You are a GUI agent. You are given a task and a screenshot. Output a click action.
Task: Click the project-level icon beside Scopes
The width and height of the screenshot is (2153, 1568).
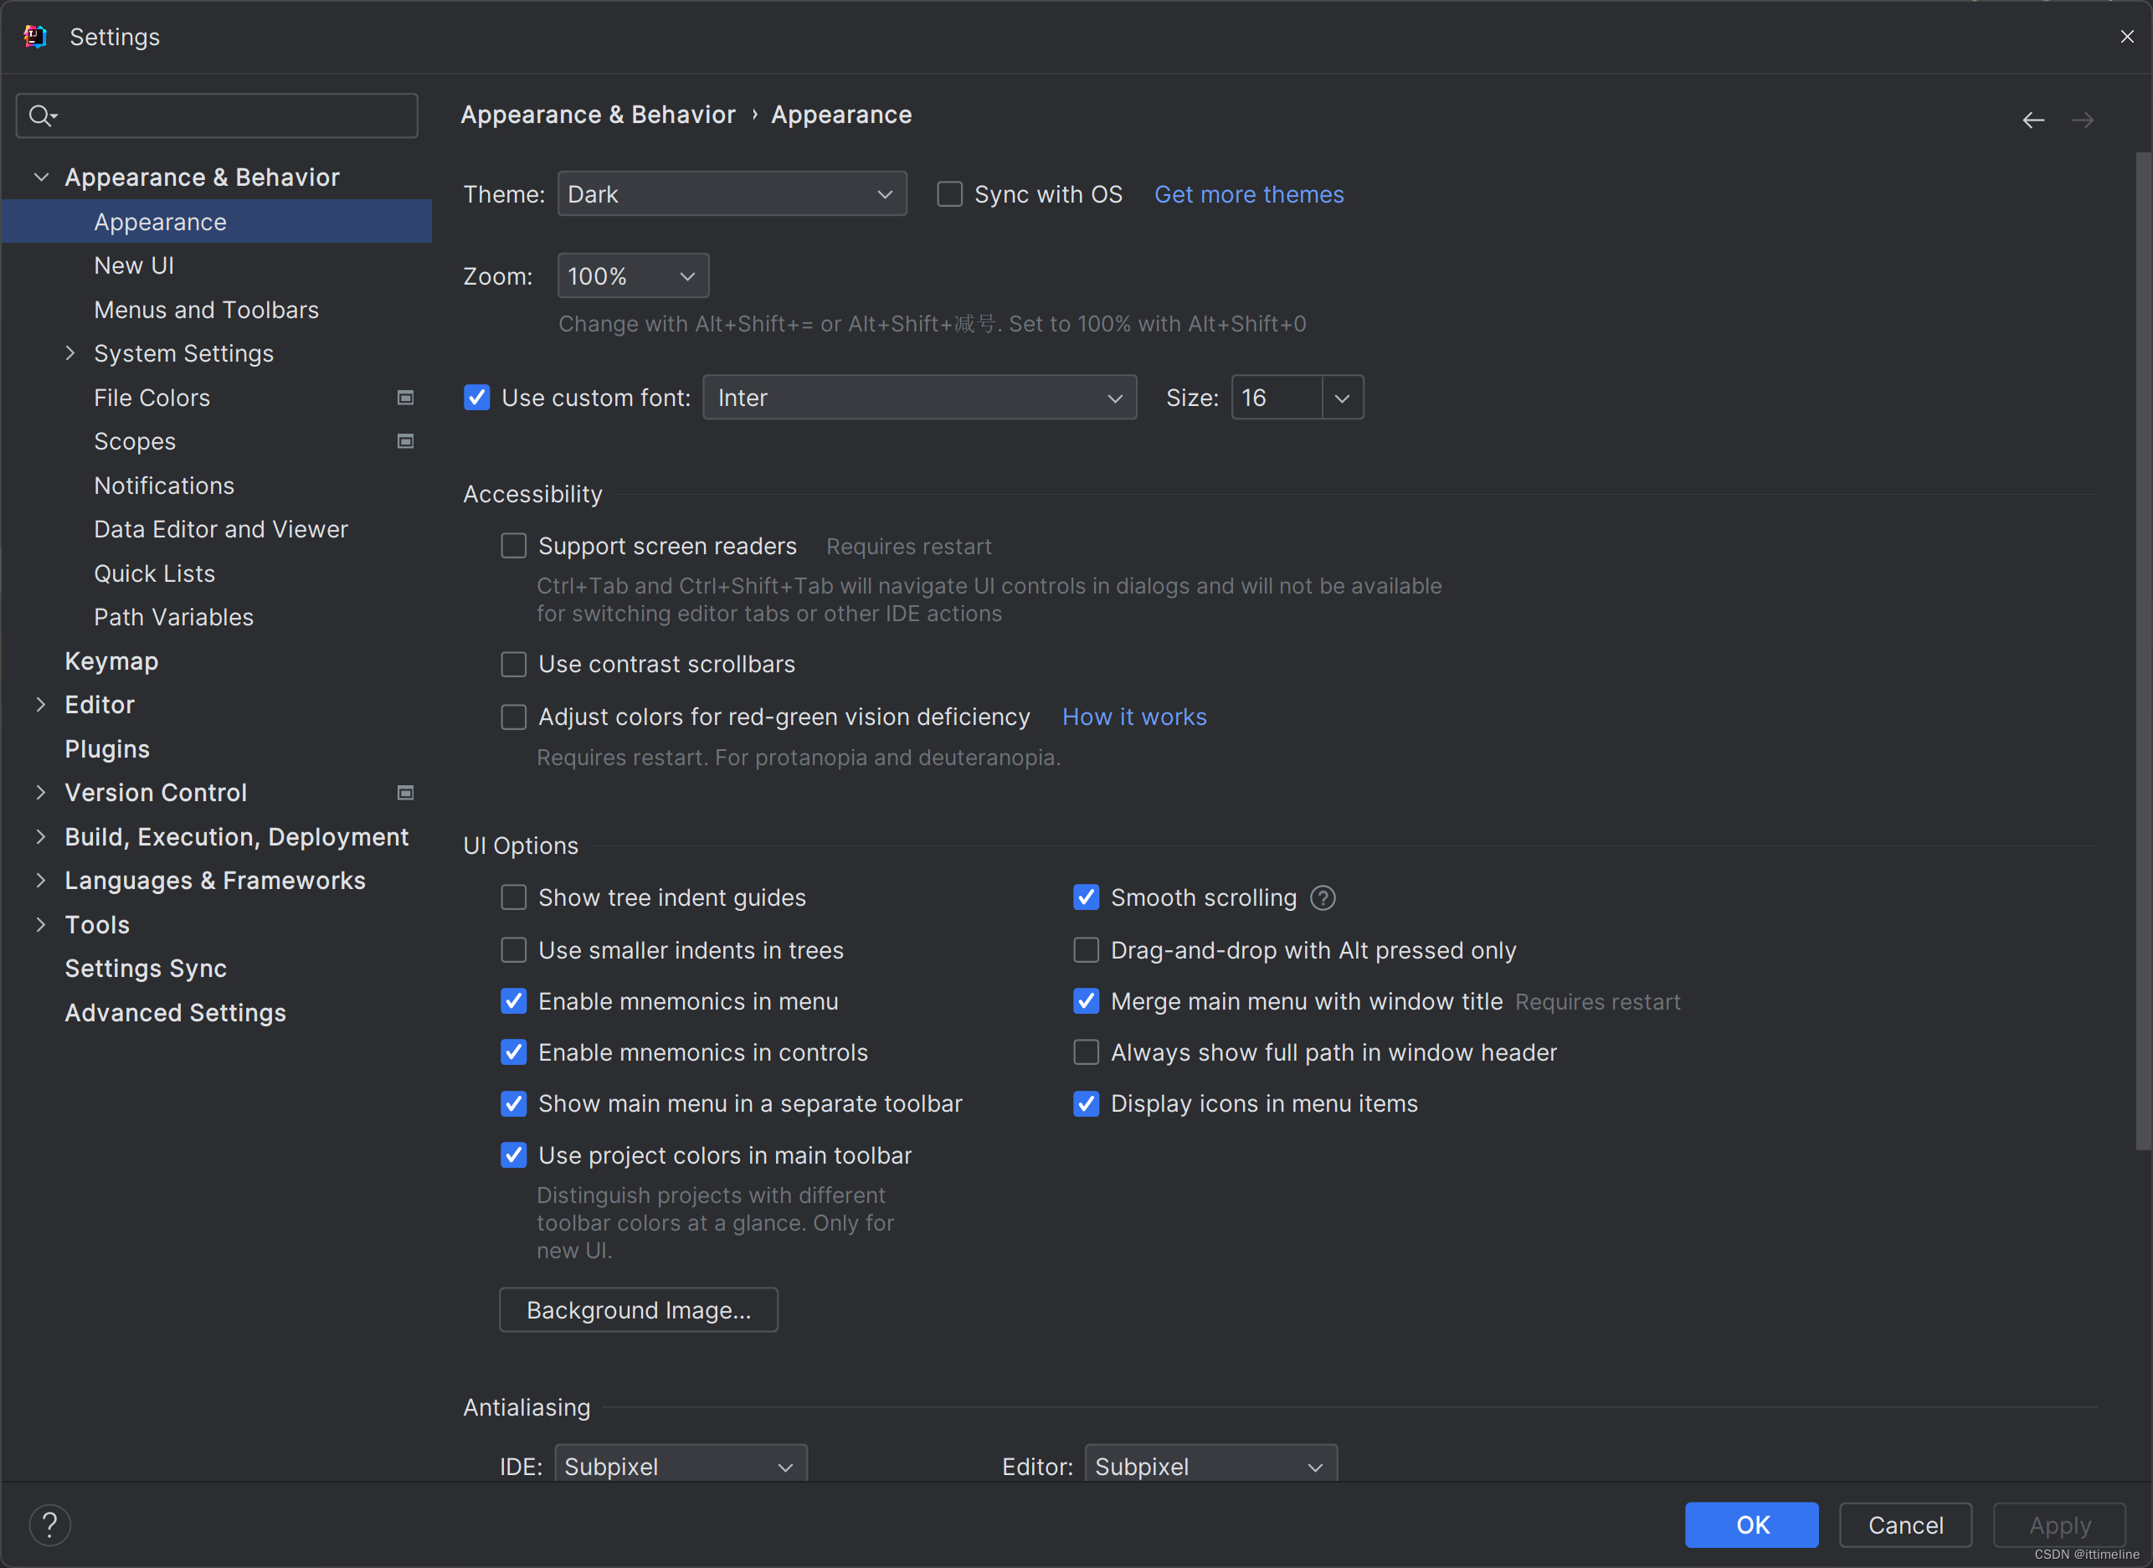point(405,441)
